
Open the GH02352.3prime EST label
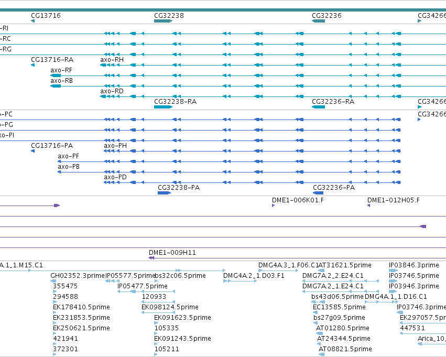[78, 276]
